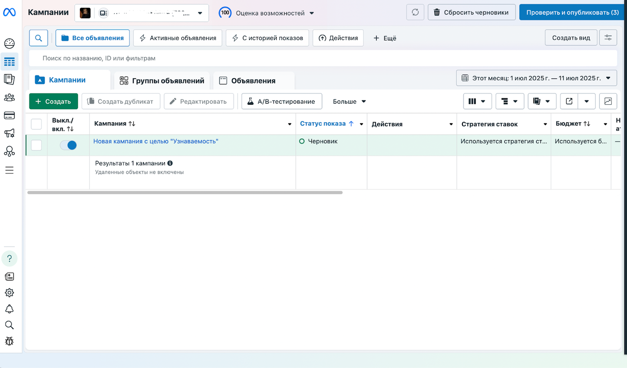Check the select-all checkbox in table header
Viewport: 627px width, 368px height.
(x=36, y=124)
